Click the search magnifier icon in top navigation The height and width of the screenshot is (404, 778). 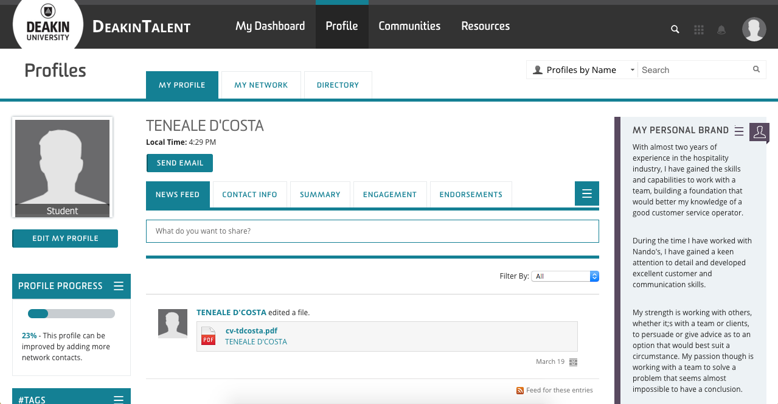675,29
